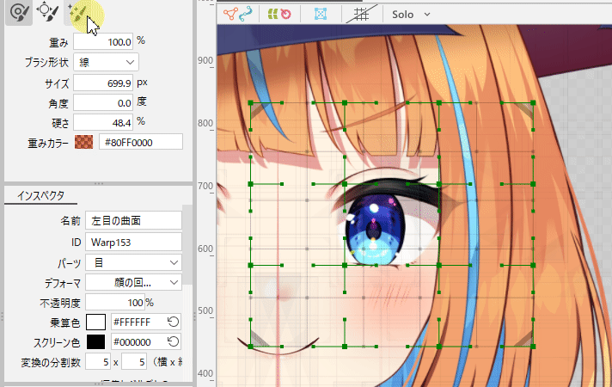Click the red rotation deformer icon
The height and width of the screenshot is (387, 612).
[286, 15]
